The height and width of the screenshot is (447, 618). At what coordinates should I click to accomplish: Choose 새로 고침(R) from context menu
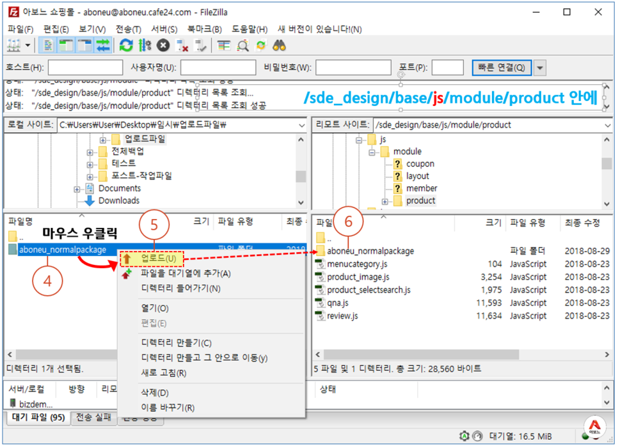click(x=164, y=373)
